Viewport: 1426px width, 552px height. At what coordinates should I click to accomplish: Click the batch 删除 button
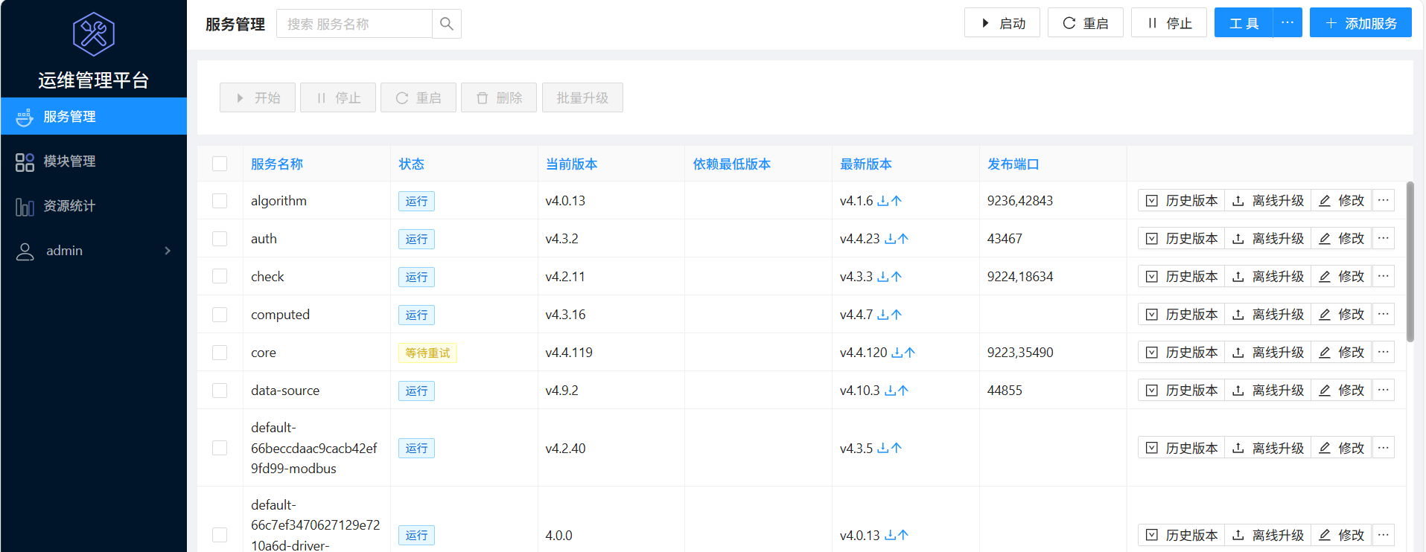tap(499, 97)
